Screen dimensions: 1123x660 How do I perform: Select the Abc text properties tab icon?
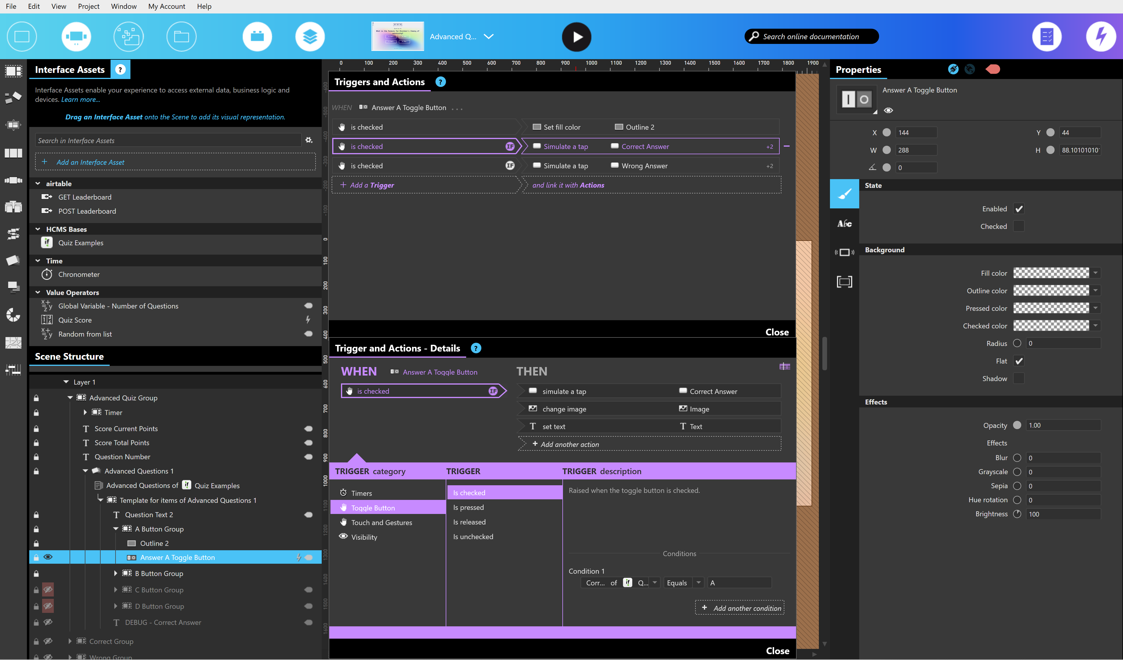click(844, 224)
